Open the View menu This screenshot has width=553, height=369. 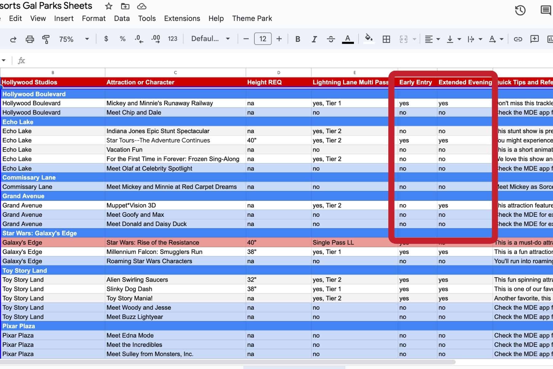pos(38,18)
